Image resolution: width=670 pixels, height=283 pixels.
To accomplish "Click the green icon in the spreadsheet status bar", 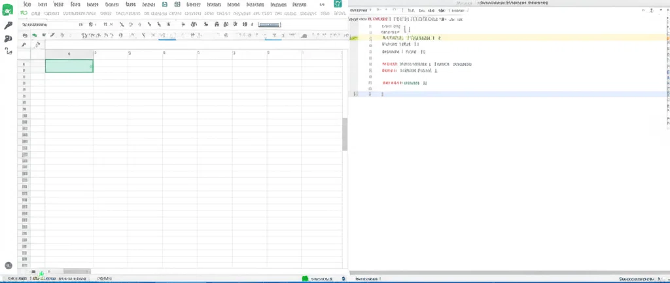I will click(305, 278).
